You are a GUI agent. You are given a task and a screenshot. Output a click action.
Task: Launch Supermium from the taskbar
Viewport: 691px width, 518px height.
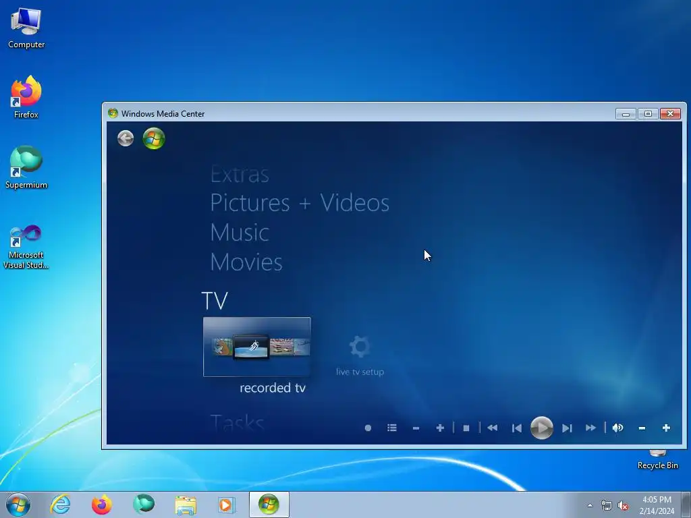(x=144, y=505)
